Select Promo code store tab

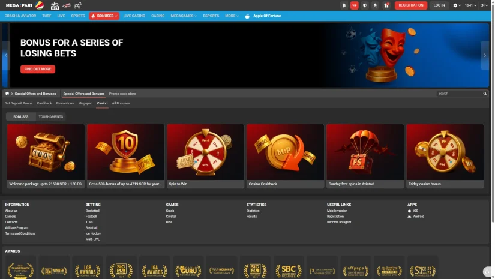pyautogui.click(x=122, y=94)
